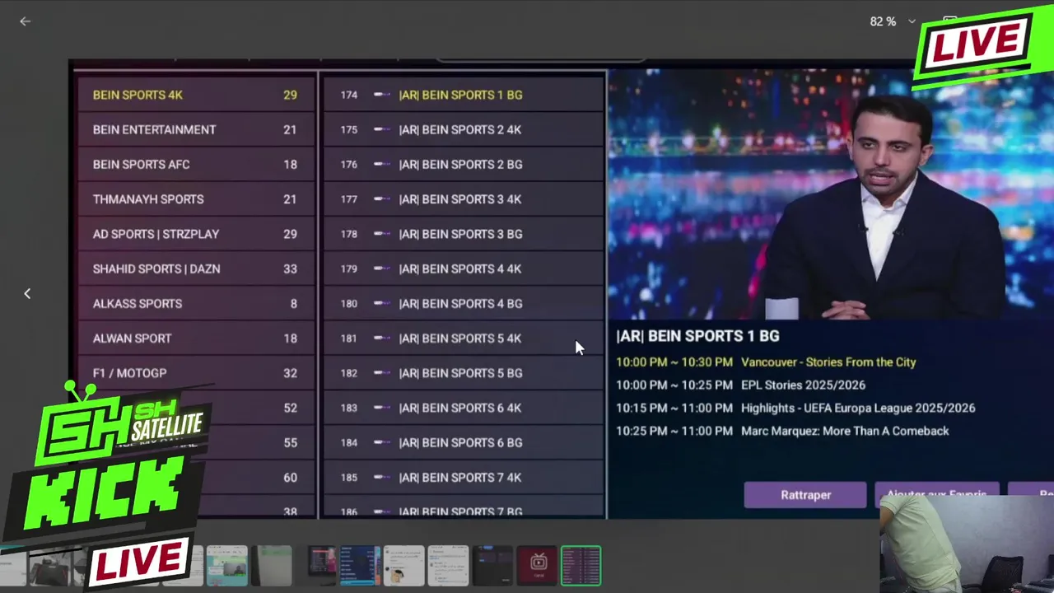This screenshot has height=593, width=1054.
Task: Show previous image with left chevron
Action: (27, 293)
